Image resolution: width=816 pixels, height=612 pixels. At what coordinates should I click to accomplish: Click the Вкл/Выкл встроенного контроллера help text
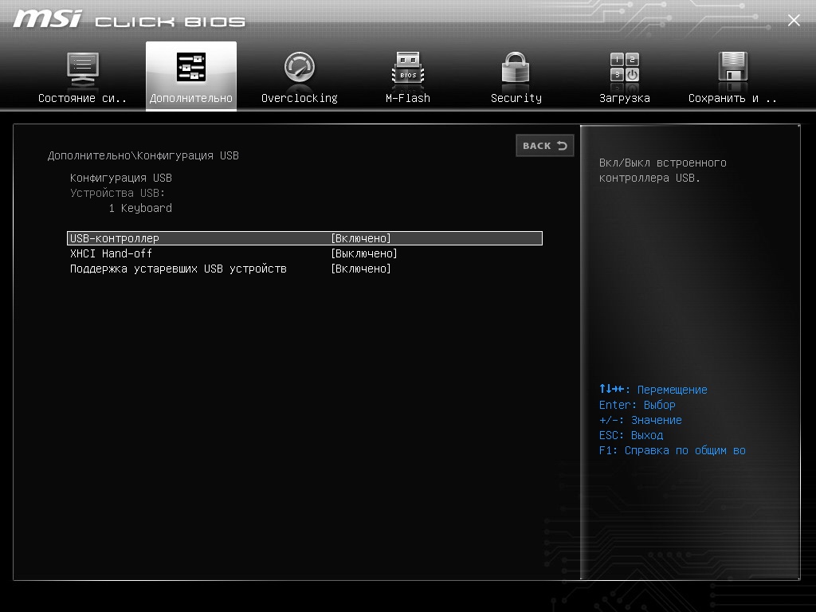(x=662, y=171)
